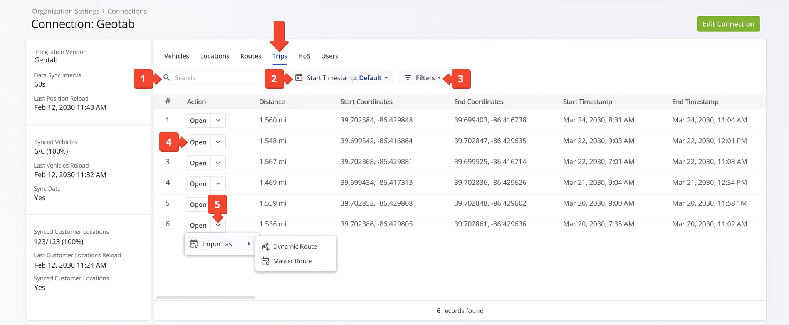Image resolution: width=789 pixels, height=325 pixels.
Task: Expand action dropdown arrow for trip 1
Action: (x=218, y=121)
